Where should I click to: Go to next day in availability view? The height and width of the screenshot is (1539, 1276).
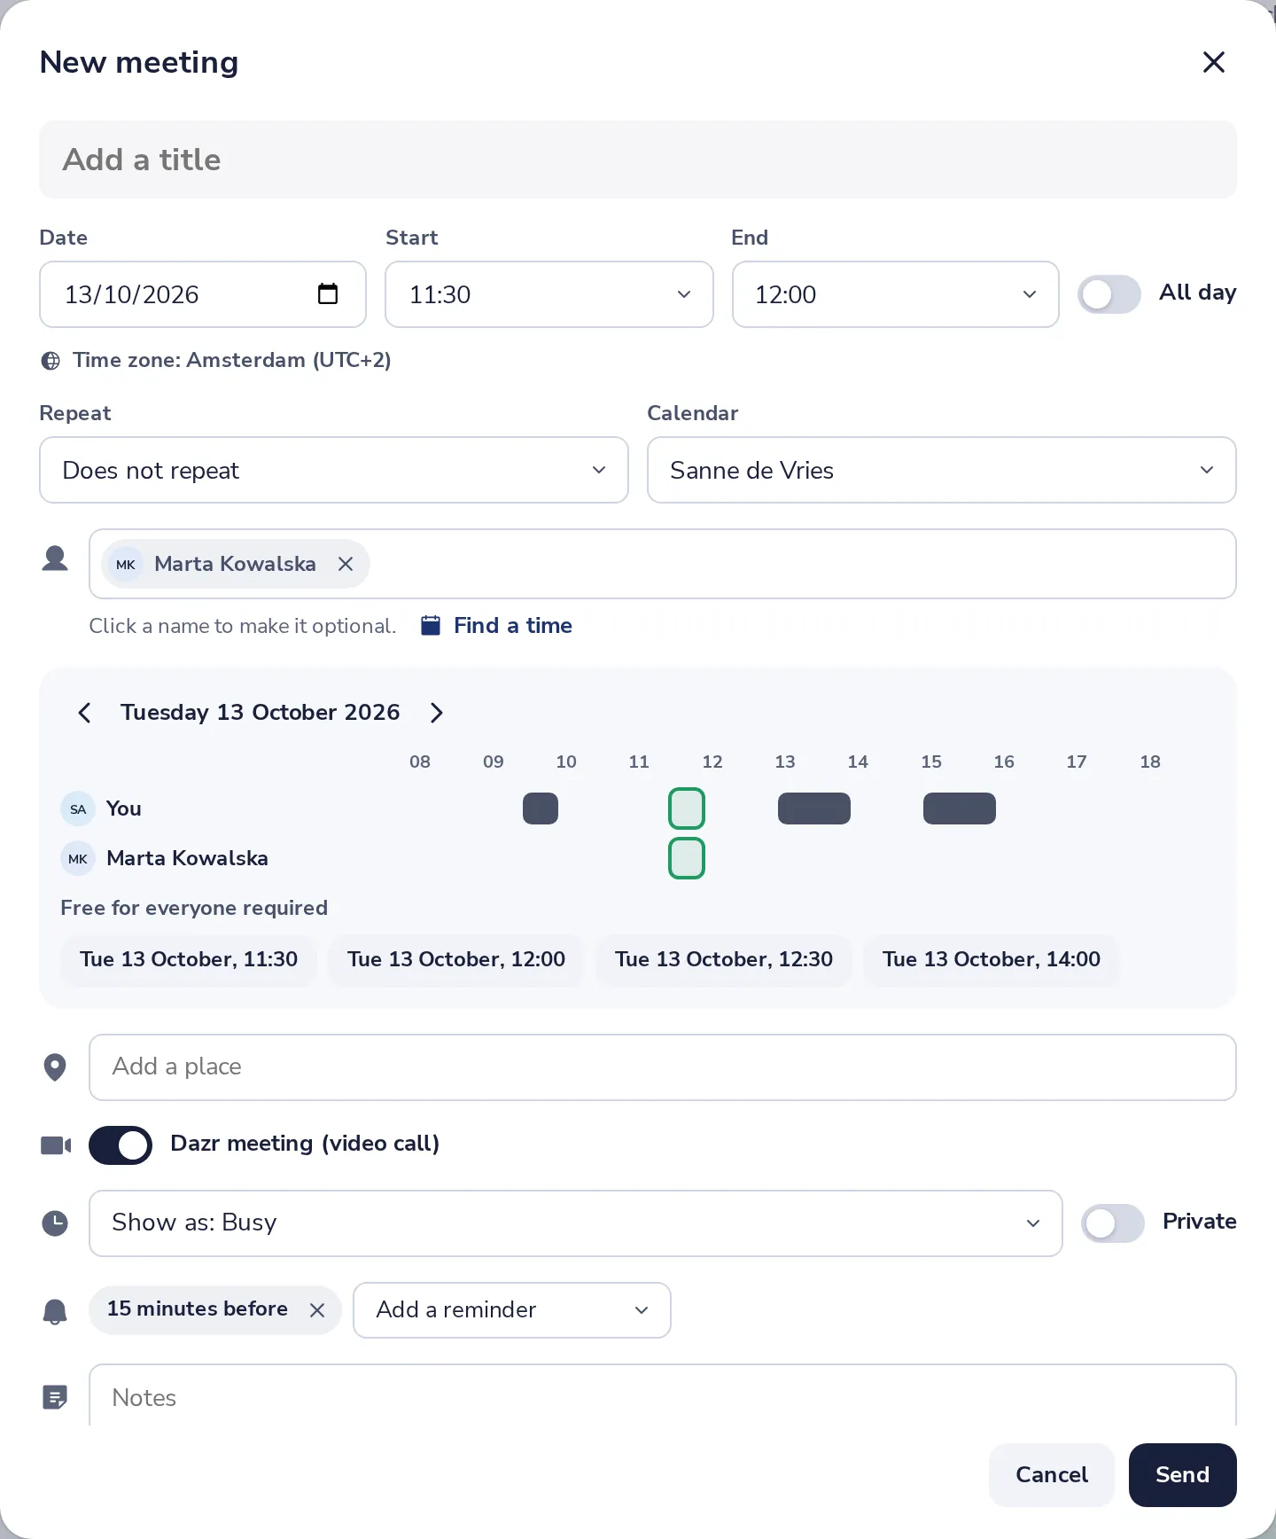click(x=436, y=713)
